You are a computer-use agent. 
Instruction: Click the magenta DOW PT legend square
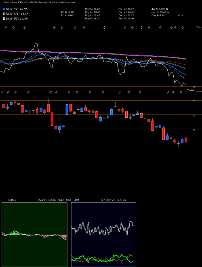[x=4, y=19]
